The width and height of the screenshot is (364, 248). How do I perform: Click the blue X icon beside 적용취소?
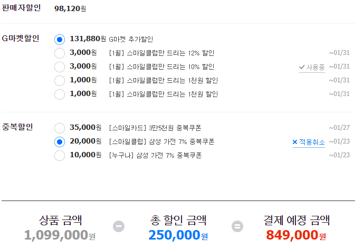pyautogui.click(x=295, y=142)
